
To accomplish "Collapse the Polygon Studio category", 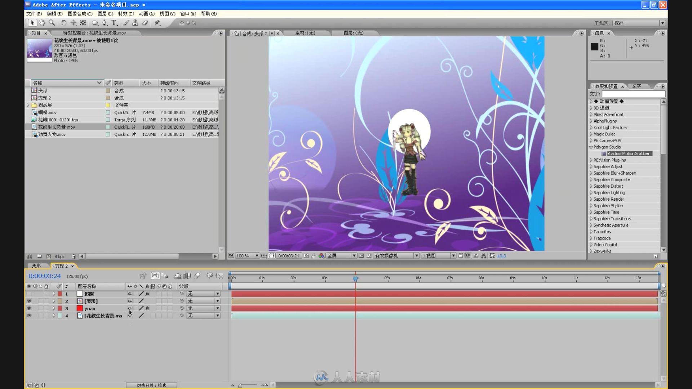I will click(591, 147).
